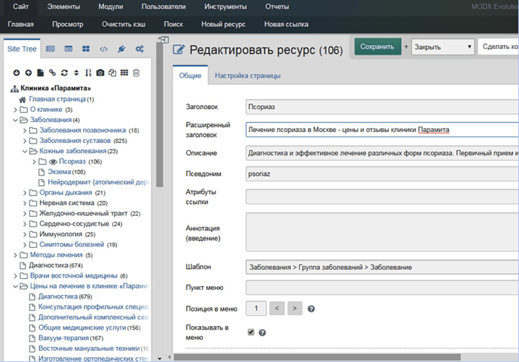Click the expand tree down-arrow icon
The width and height of the screenshot is (519, 362).
coord(17,73)
